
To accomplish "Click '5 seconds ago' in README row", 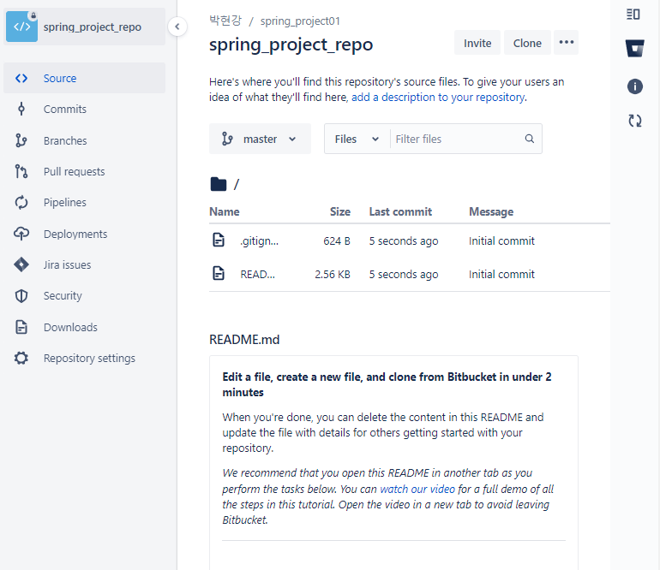I will tap(404, 274).
